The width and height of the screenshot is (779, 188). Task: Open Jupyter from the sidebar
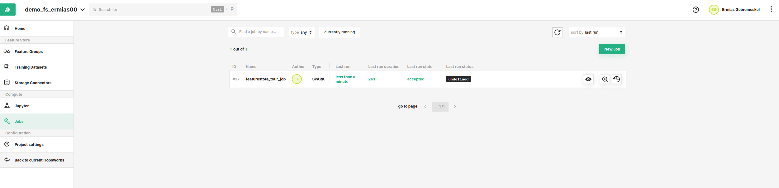tap(21, 106)
